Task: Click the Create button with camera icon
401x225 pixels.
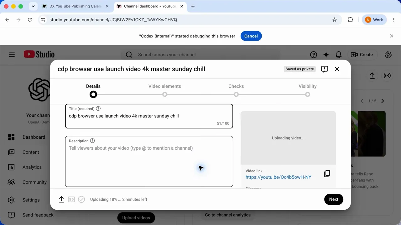Action: (362, 55)
